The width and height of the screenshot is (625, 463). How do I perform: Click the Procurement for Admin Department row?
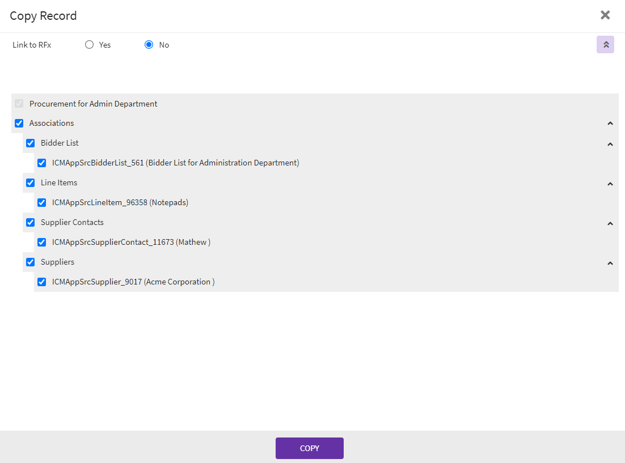coord(94,104)
